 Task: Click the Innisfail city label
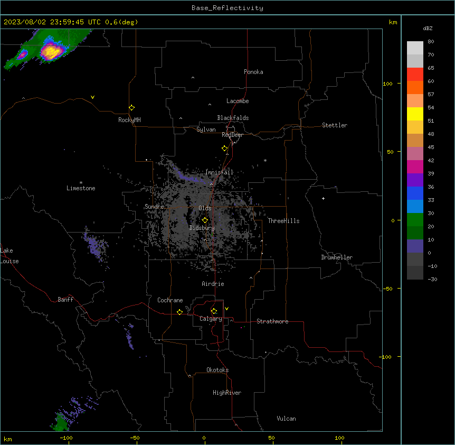[220, 172]
